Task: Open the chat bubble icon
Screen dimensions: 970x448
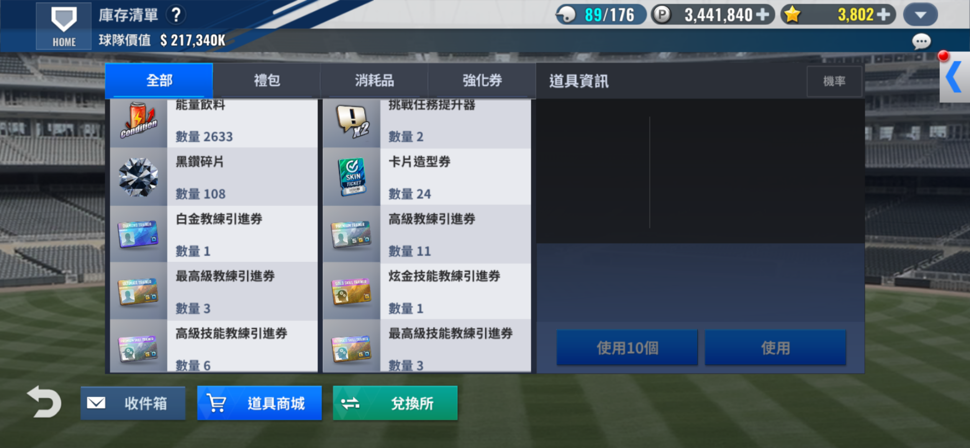Action: (x=921, y=41)
